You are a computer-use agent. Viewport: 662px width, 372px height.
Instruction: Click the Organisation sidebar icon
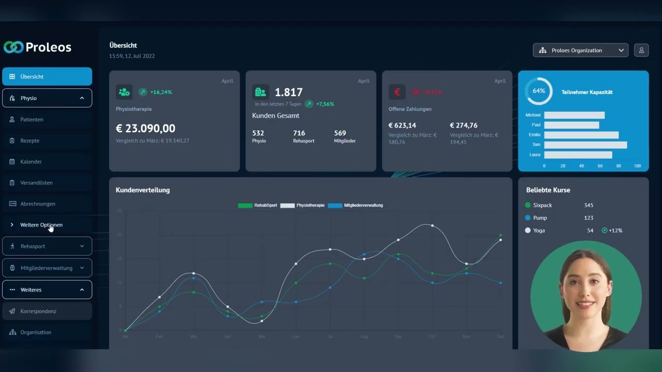(x=12, y=332)
